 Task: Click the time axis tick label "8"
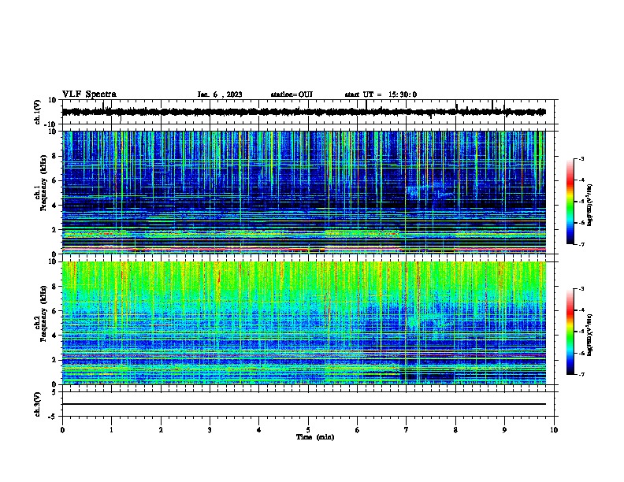(455, 430)
